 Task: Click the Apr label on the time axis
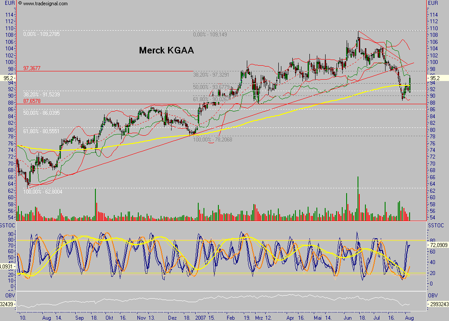coord(290,318)
